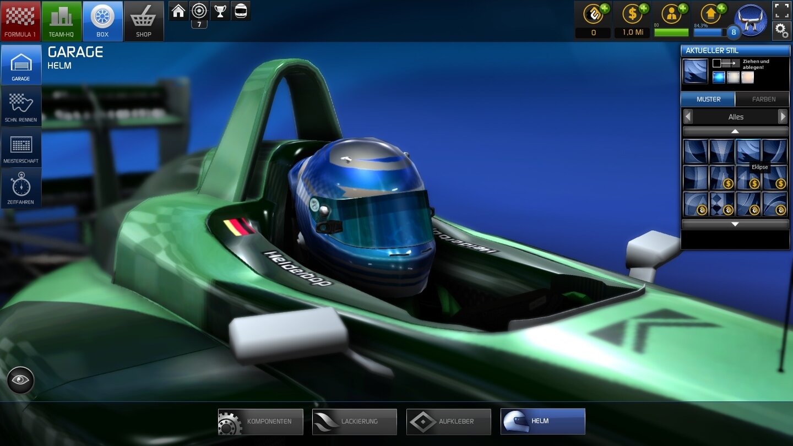793x446 pixels.
Task: Open Komponenten components section
Action: 260,422
